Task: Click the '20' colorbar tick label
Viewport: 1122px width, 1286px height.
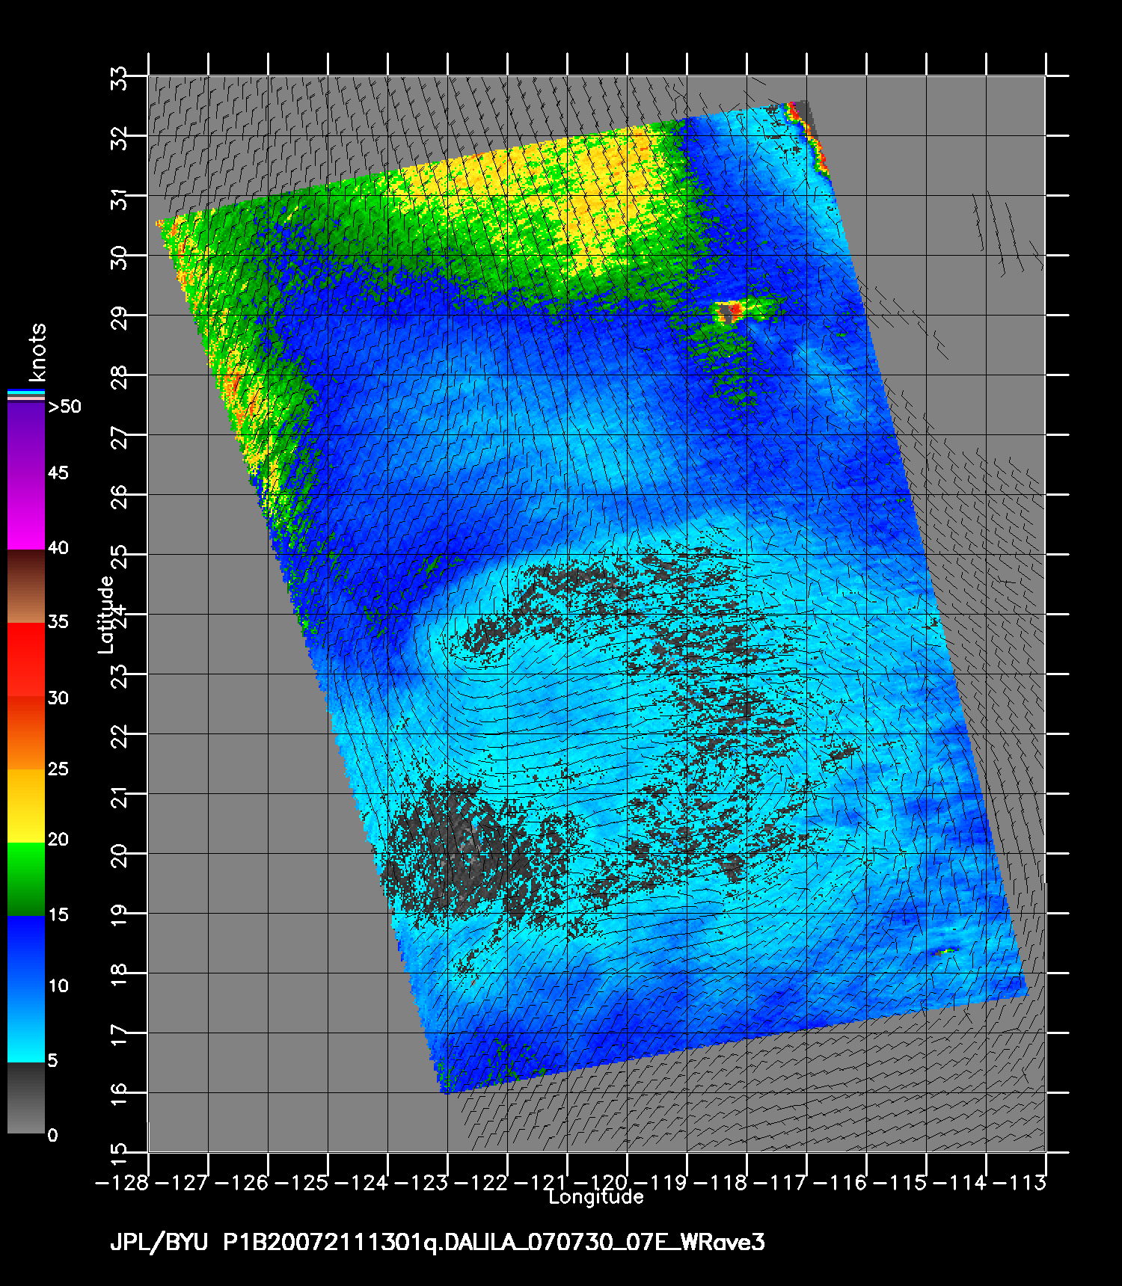Action: coord(58,840)
